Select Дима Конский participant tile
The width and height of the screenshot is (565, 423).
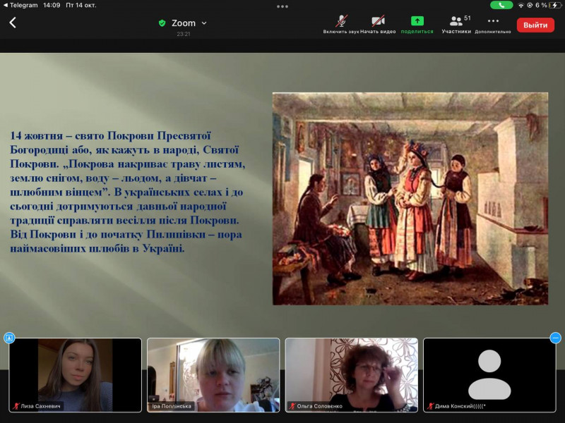point(489,375)
